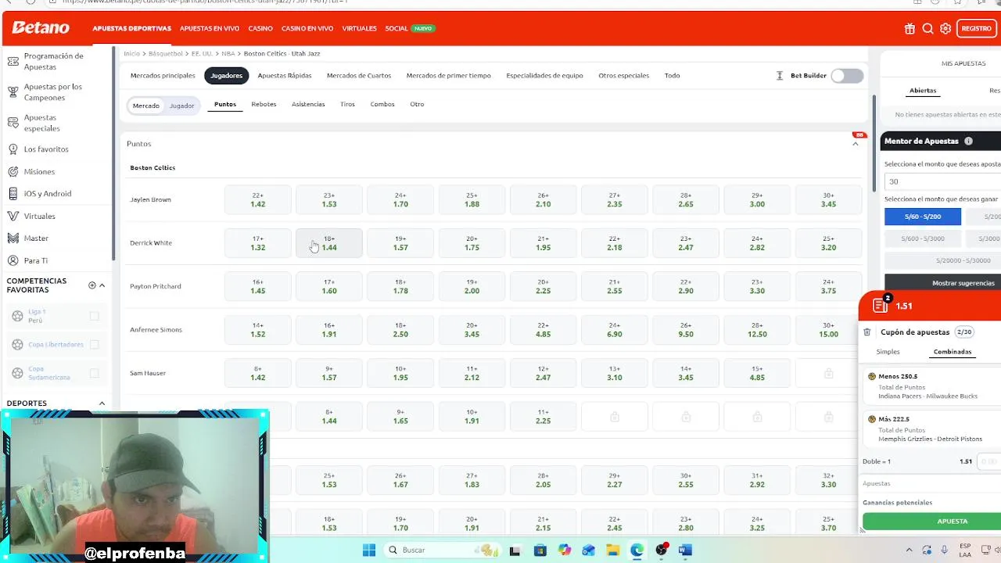Select Sam Hauser 15+ at 4.85
The image size is (1001, 563).
pyautogui.click(x=757, y=373)
